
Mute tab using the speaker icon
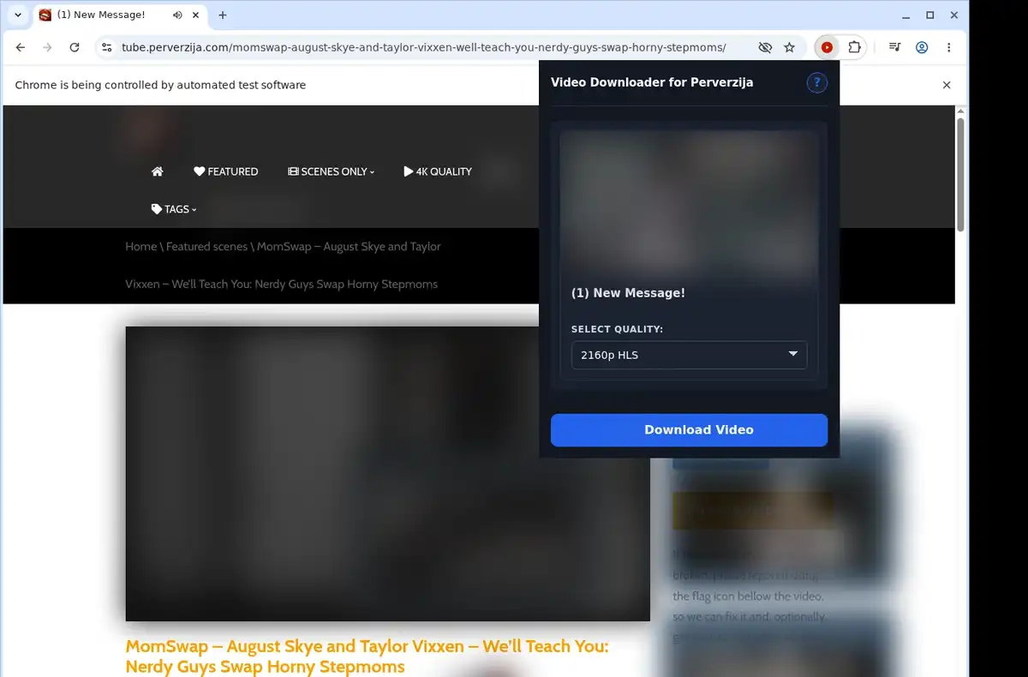(177, 15)
